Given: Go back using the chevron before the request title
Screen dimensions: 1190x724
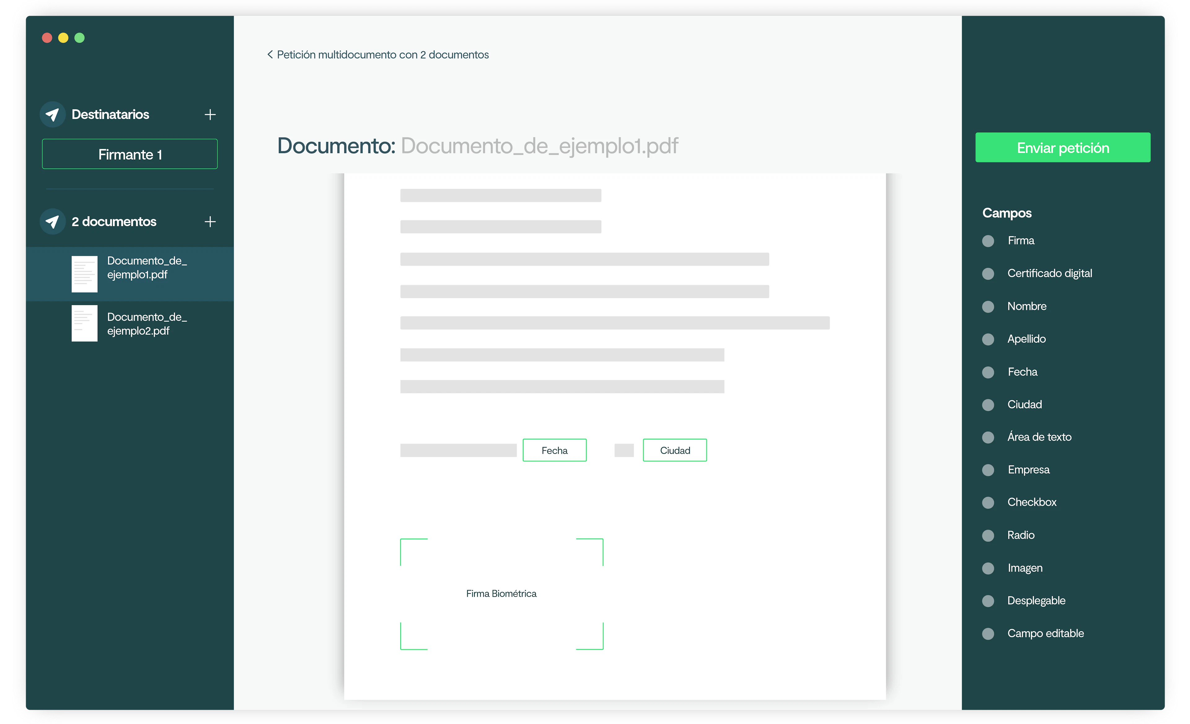Looking at the screenshot, I should click(270, 55).
